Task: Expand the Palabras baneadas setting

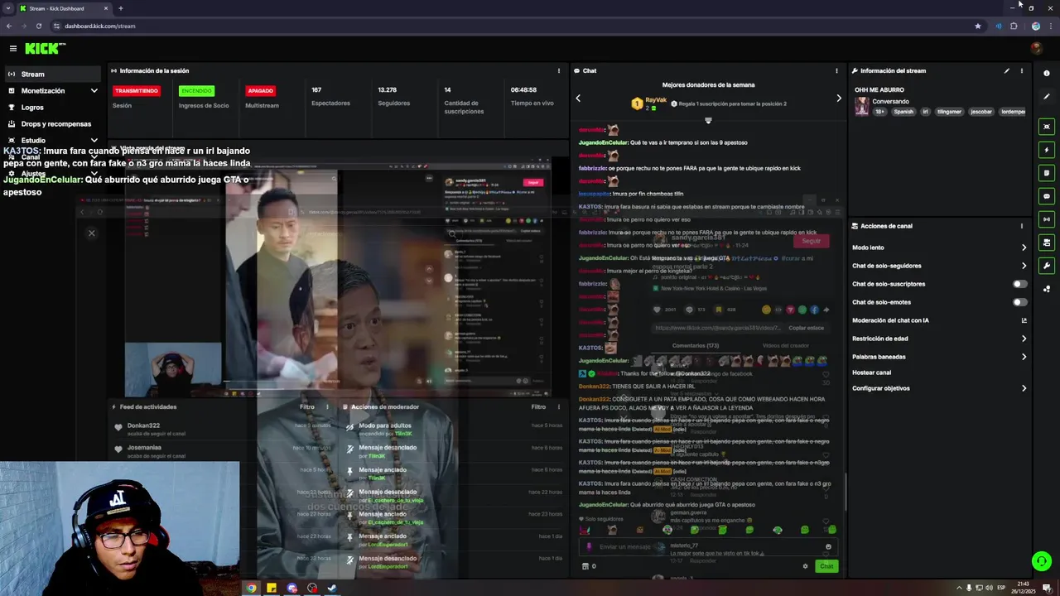Action: 939,357
